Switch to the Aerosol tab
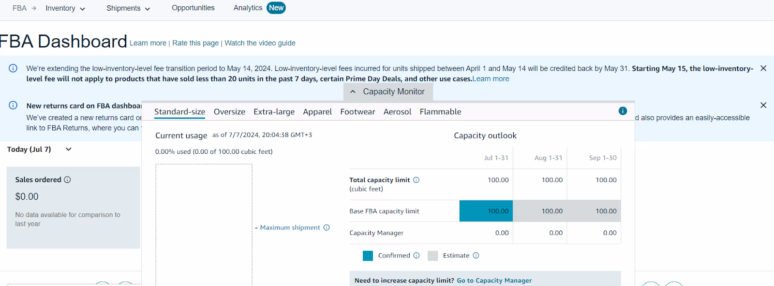774x286 pixels. pyautogui.click(x=397, y=111)
